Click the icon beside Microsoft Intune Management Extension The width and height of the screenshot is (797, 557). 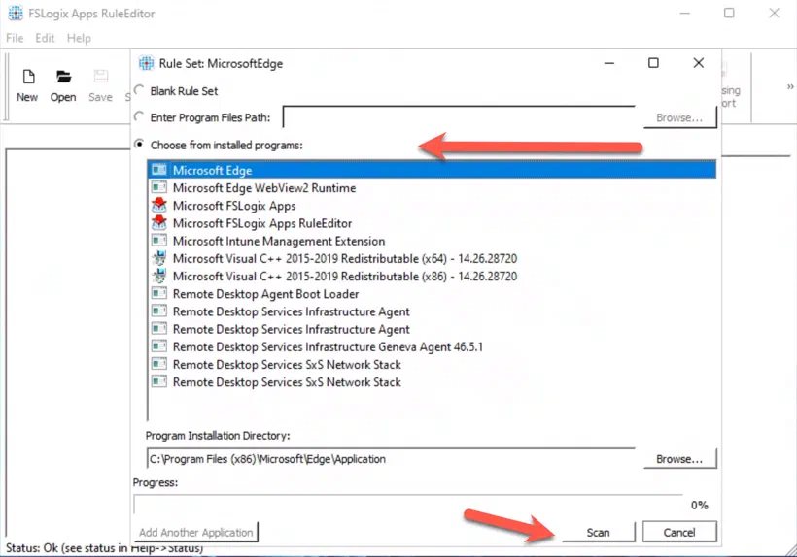click(159, 240)
